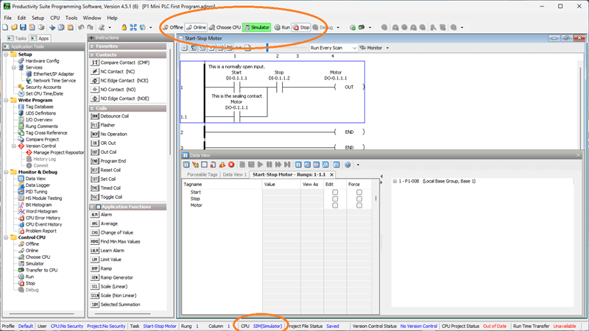Close the Start-Stop Motor Rungs tab
This screenshot has height=331, width=589.
[x=332, y=174]
